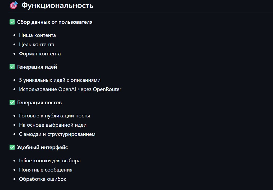Select the Цель контента list item
The image size is (273, 190).
37,44
